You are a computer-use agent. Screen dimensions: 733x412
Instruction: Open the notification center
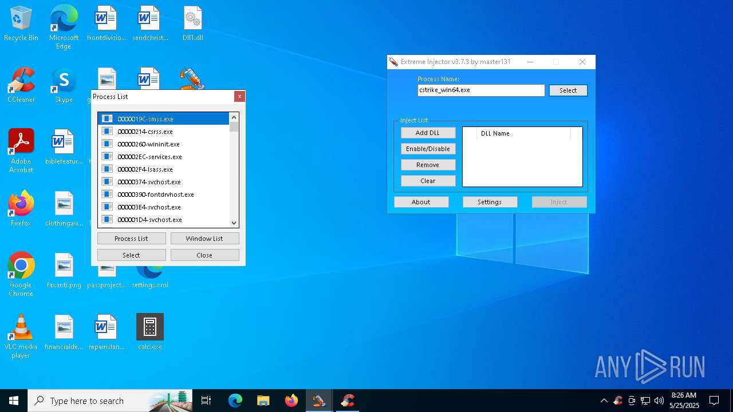pyautogui.click(x=714, y=401)
